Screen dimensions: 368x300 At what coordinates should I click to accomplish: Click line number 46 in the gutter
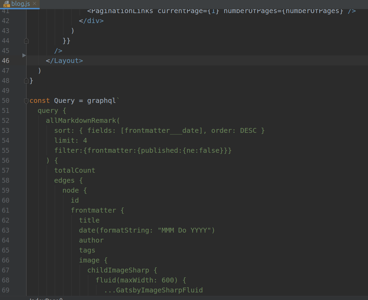(6, 61)
